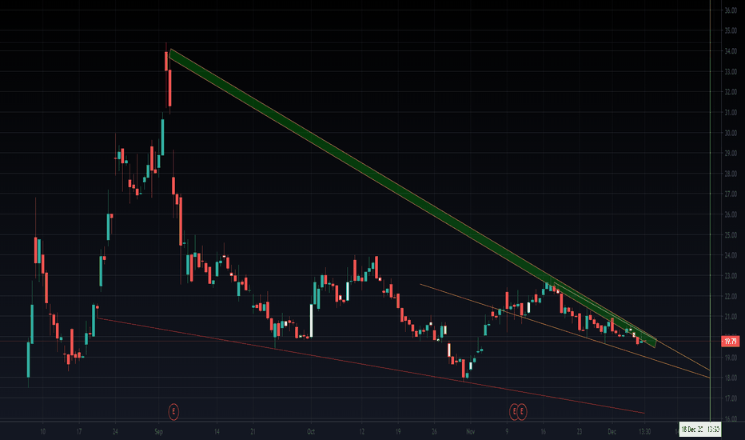This screenshot has width=745, height=440.
Task: Open the September earnings E marker
Action: tap(174, 411)
